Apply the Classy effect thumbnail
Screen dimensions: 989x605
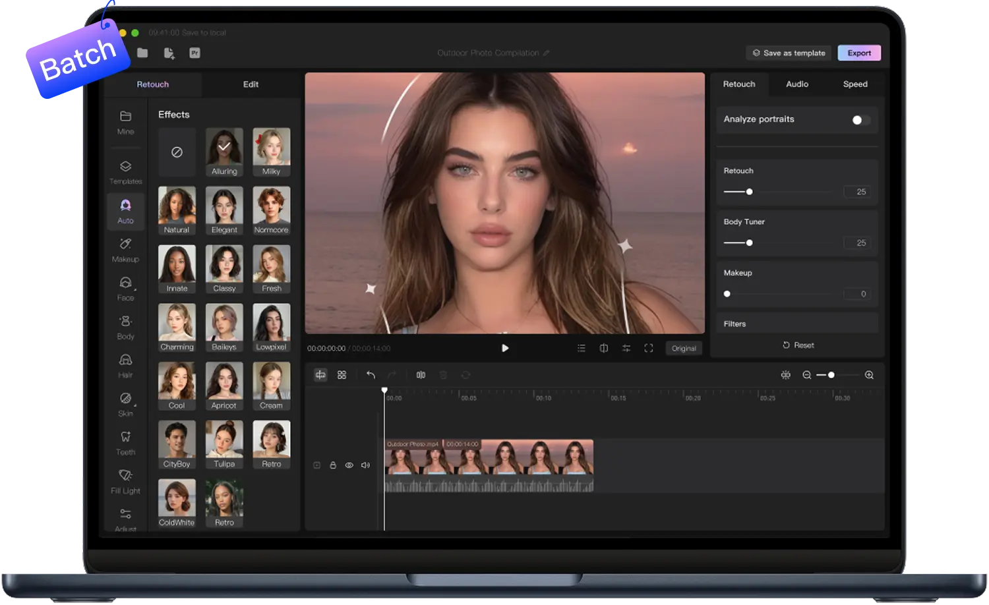pos(224,270)
